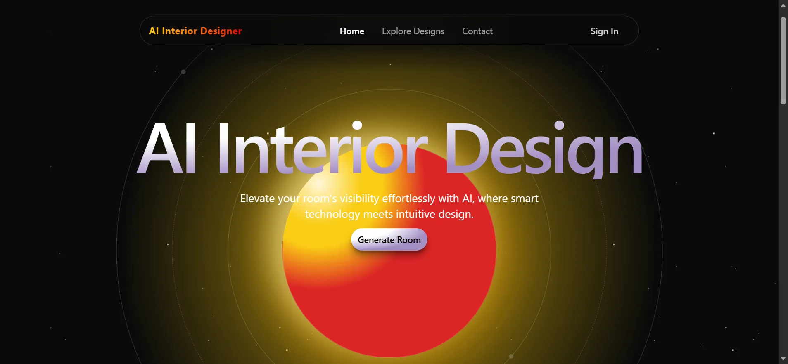Go to Explore Designs page

[413, 31]
